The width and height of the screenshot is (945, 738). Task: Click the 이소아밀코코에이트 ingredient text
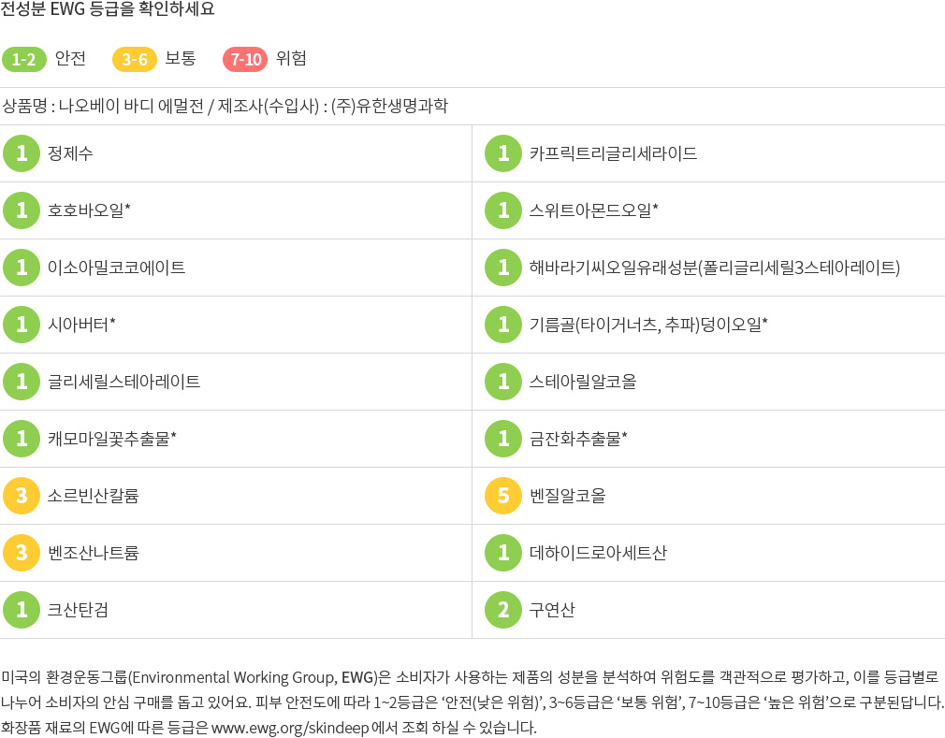click(x=116, y=268)
